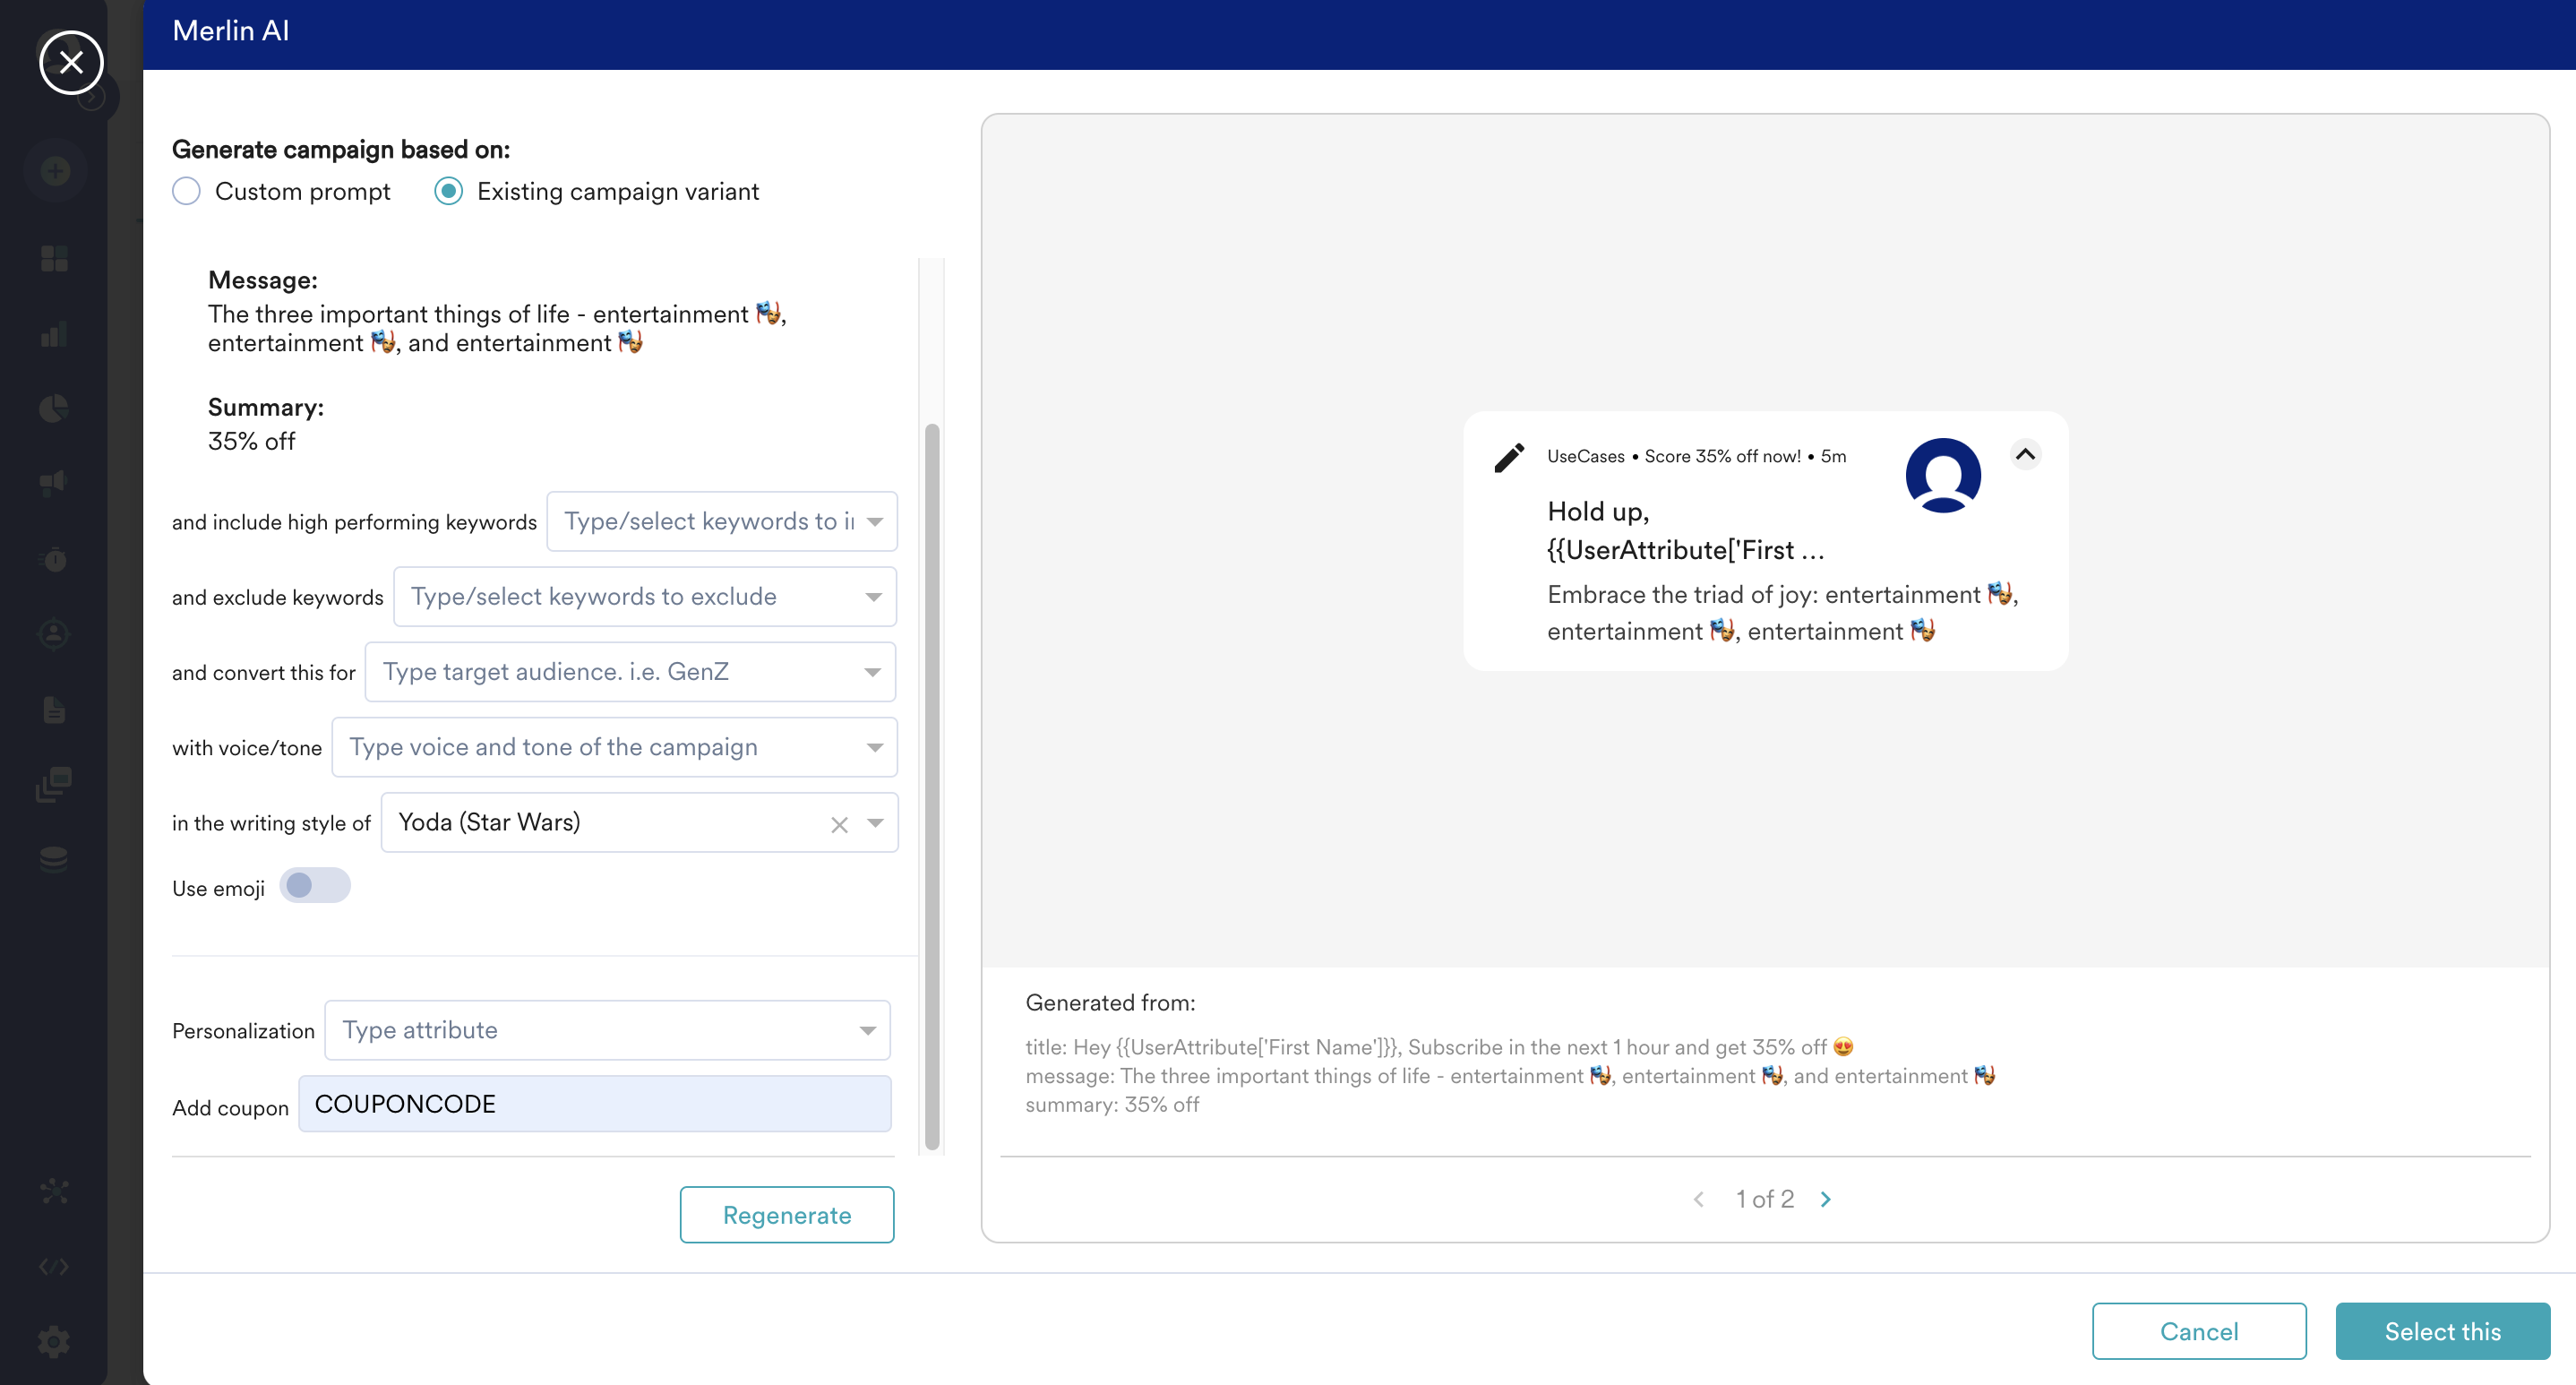Viewport: 2576px width, 1385px height.
Task: Click the Cancel button
Action: [x=2198, y=1331]
